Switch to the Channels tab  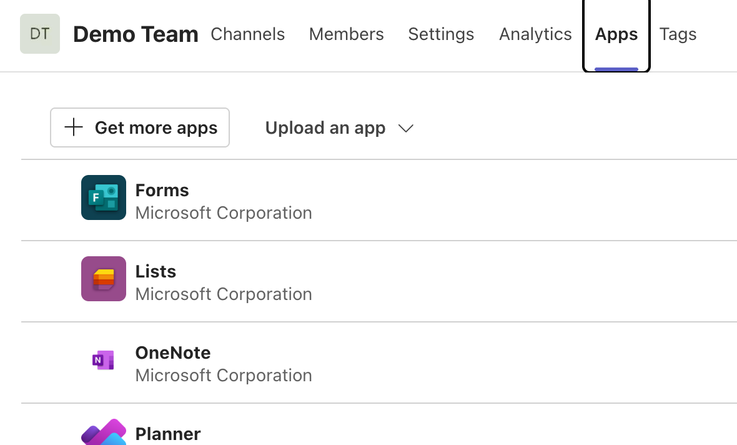tap(248, 34)
